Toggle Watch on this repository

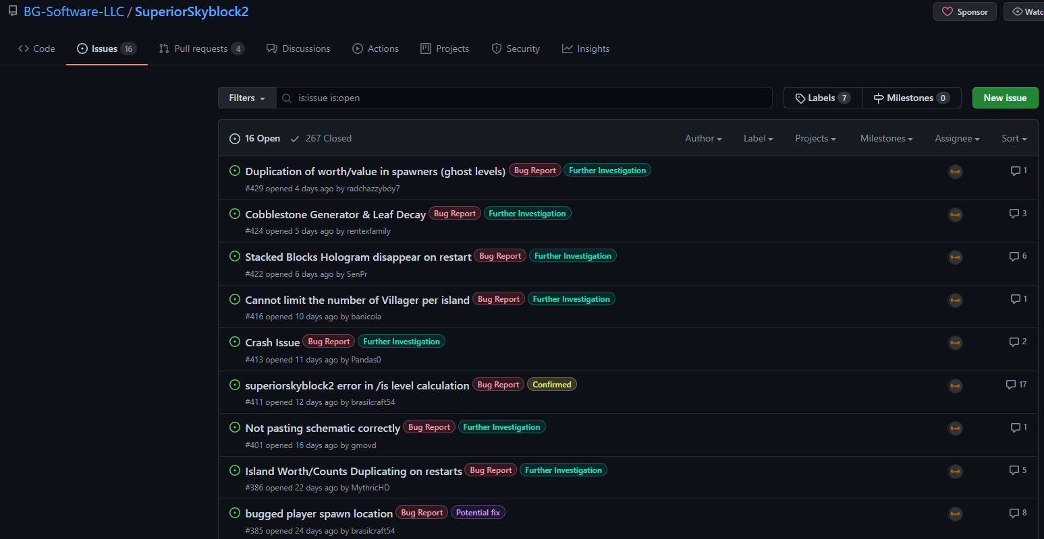click(x=1026, y=12)
